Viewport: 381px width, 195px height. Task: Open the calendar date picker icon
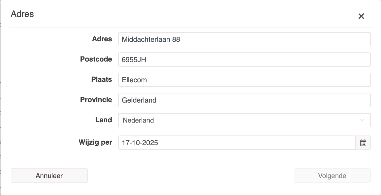click(363, 143)
